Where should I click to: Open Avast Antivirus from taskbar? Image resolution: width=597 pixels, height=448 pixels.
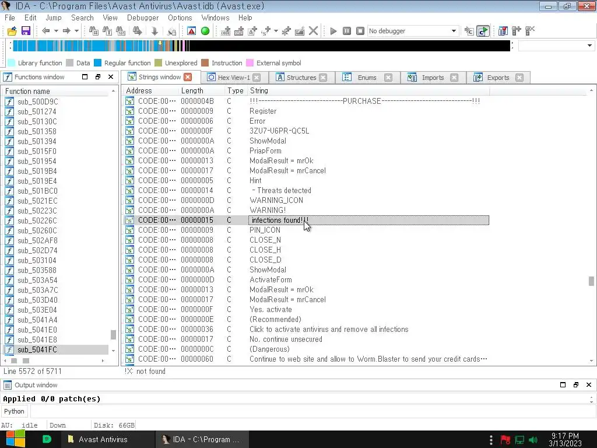coord(108,439)
